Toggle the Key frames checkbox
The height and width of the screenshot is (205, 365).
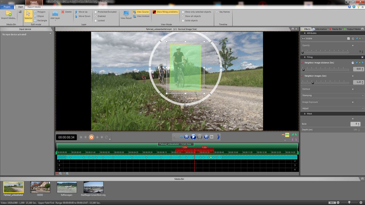click(x=217, y=12)
